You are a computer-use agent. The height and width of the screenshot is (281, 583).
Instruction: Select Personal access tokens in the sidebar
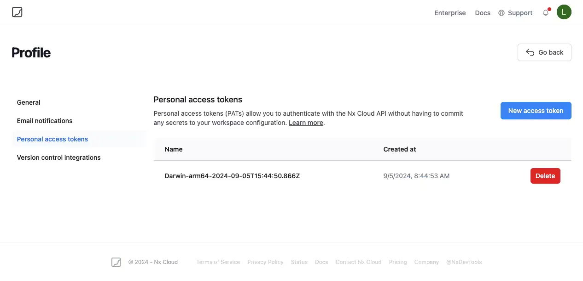click(52, 139)
